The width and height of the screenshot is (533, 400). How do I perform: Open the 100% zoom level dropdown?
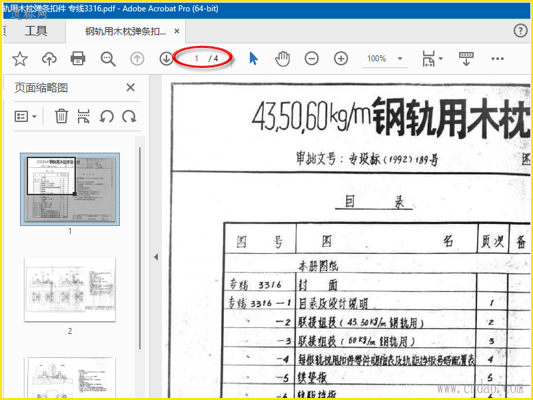[x=385, y=59]
